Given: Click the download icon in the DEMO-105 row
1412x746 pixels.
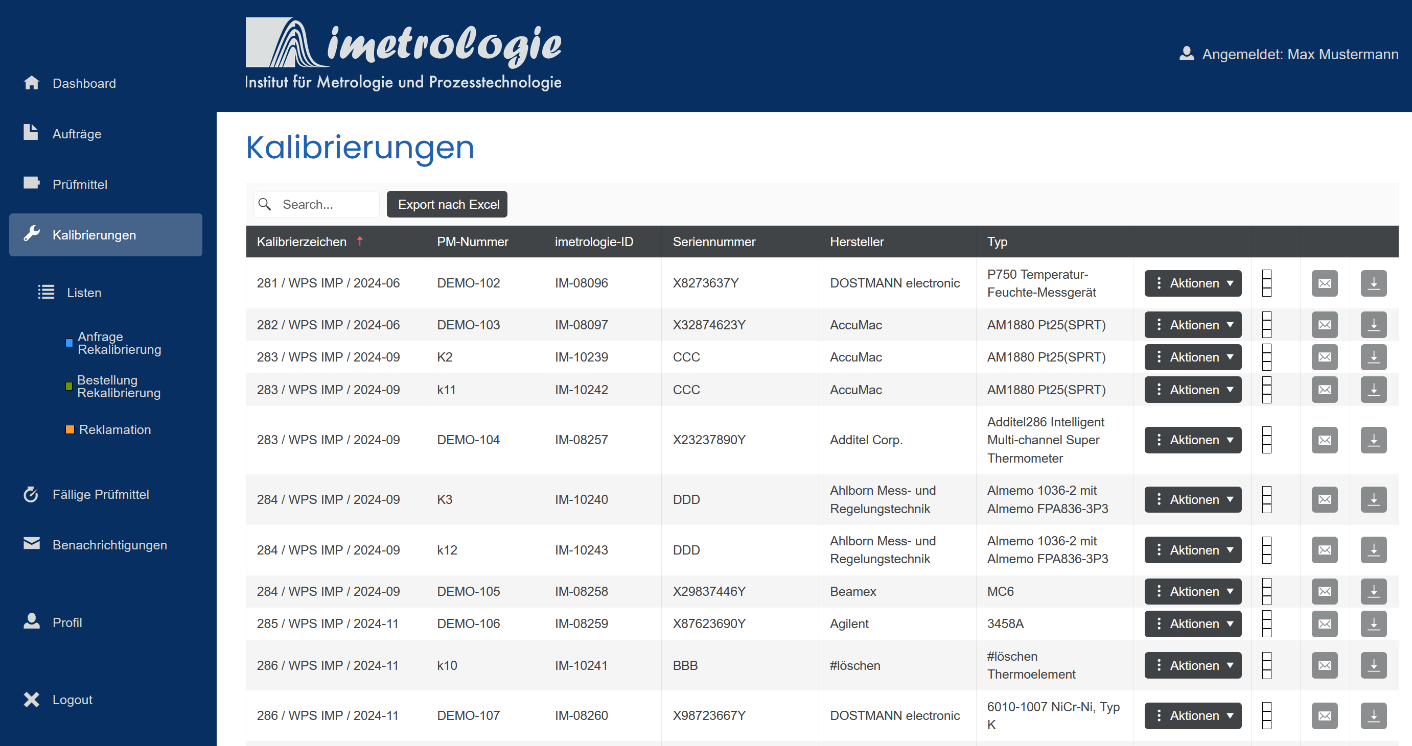Looking at the screenshot, I should coord(1374,592).
